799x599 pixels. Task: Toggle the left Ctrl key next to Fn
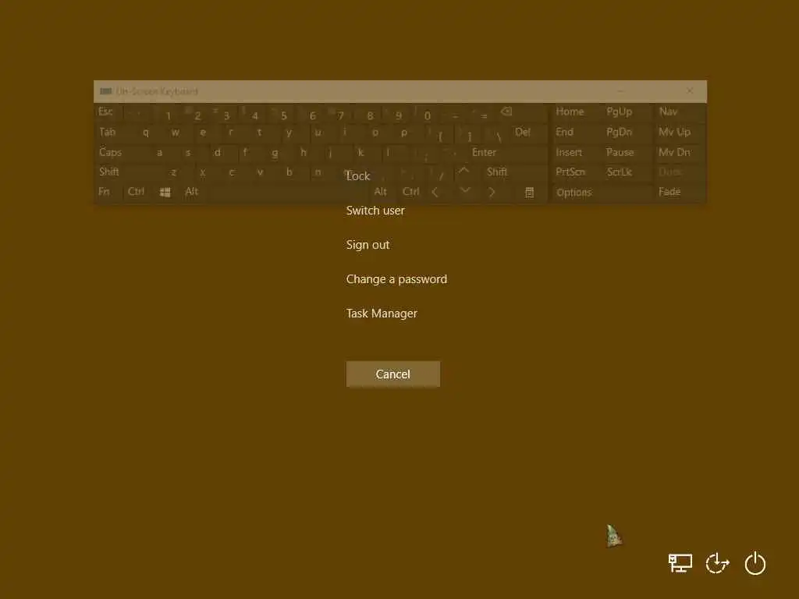pyautogui.click(x=136, y=192)
